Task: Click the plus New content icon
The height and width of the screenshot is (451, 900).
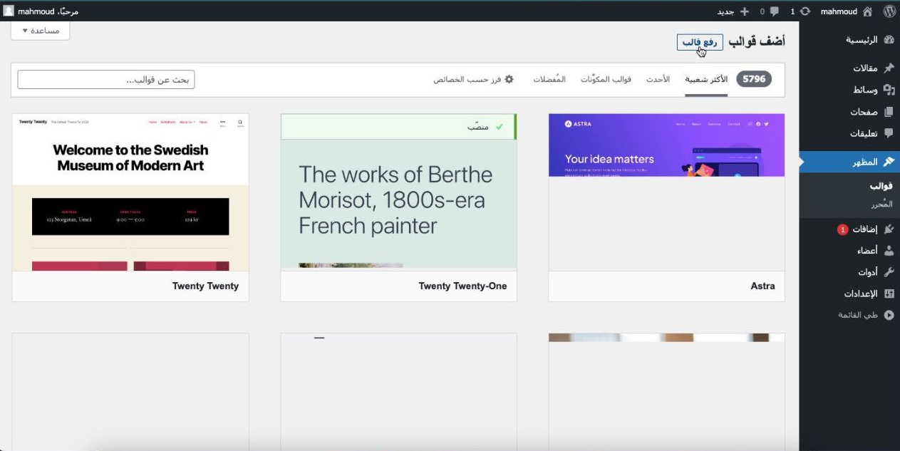Action: click(745, 11)
